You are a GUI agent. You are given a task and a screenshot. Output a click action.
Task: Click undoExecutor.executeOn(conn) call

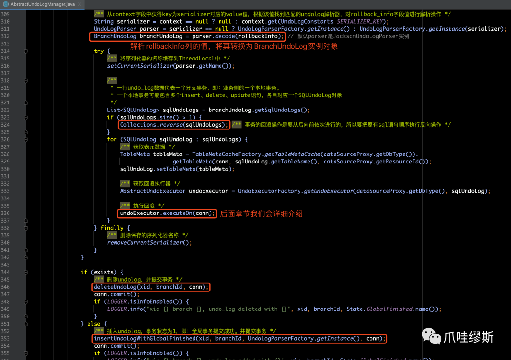pyautogui.click(x=167, y=213)
